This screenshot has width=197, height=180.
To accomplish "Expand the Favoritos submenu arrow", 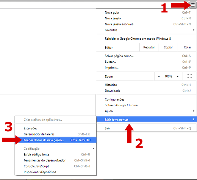I will click(x=194, y=30).
